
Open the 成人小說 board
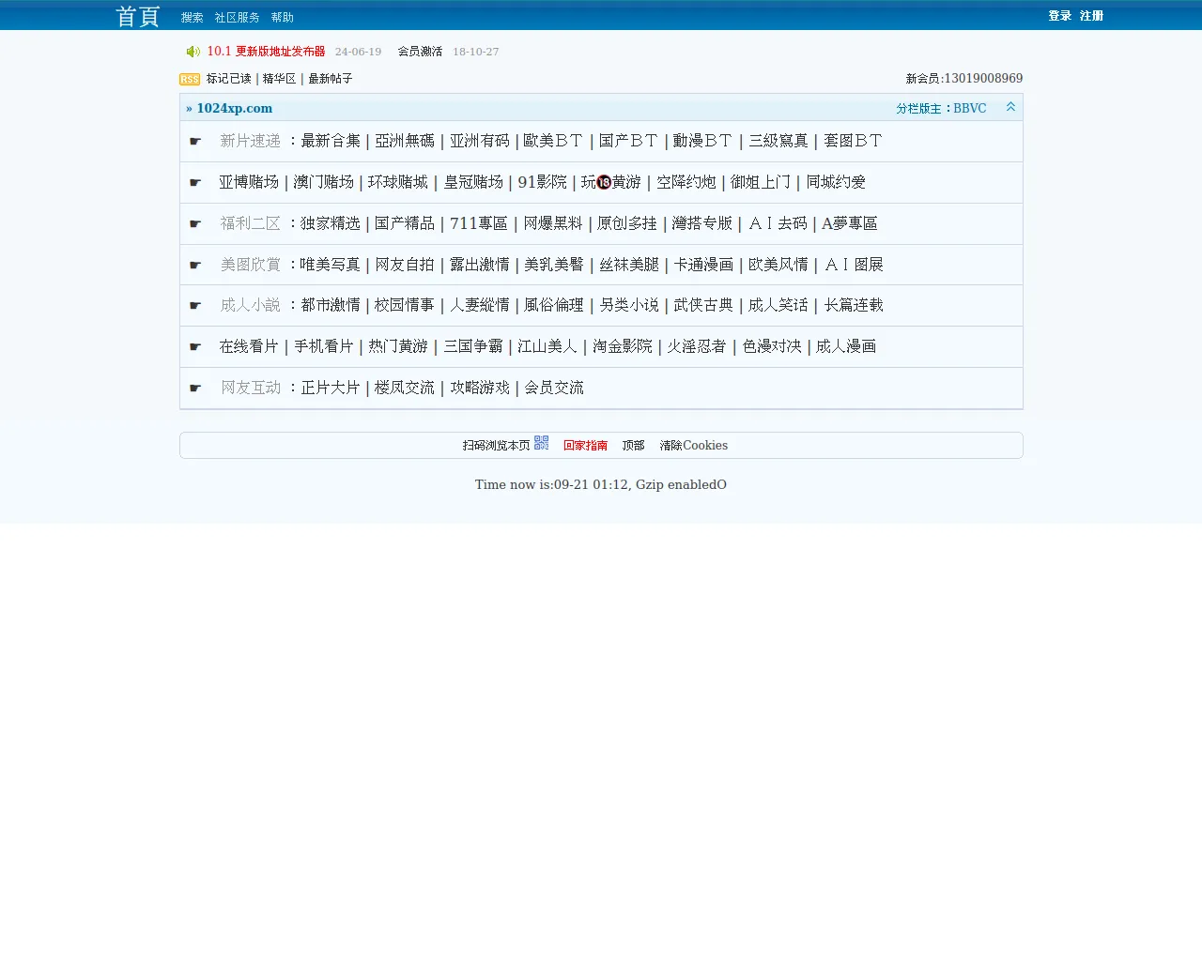[251, 305]
